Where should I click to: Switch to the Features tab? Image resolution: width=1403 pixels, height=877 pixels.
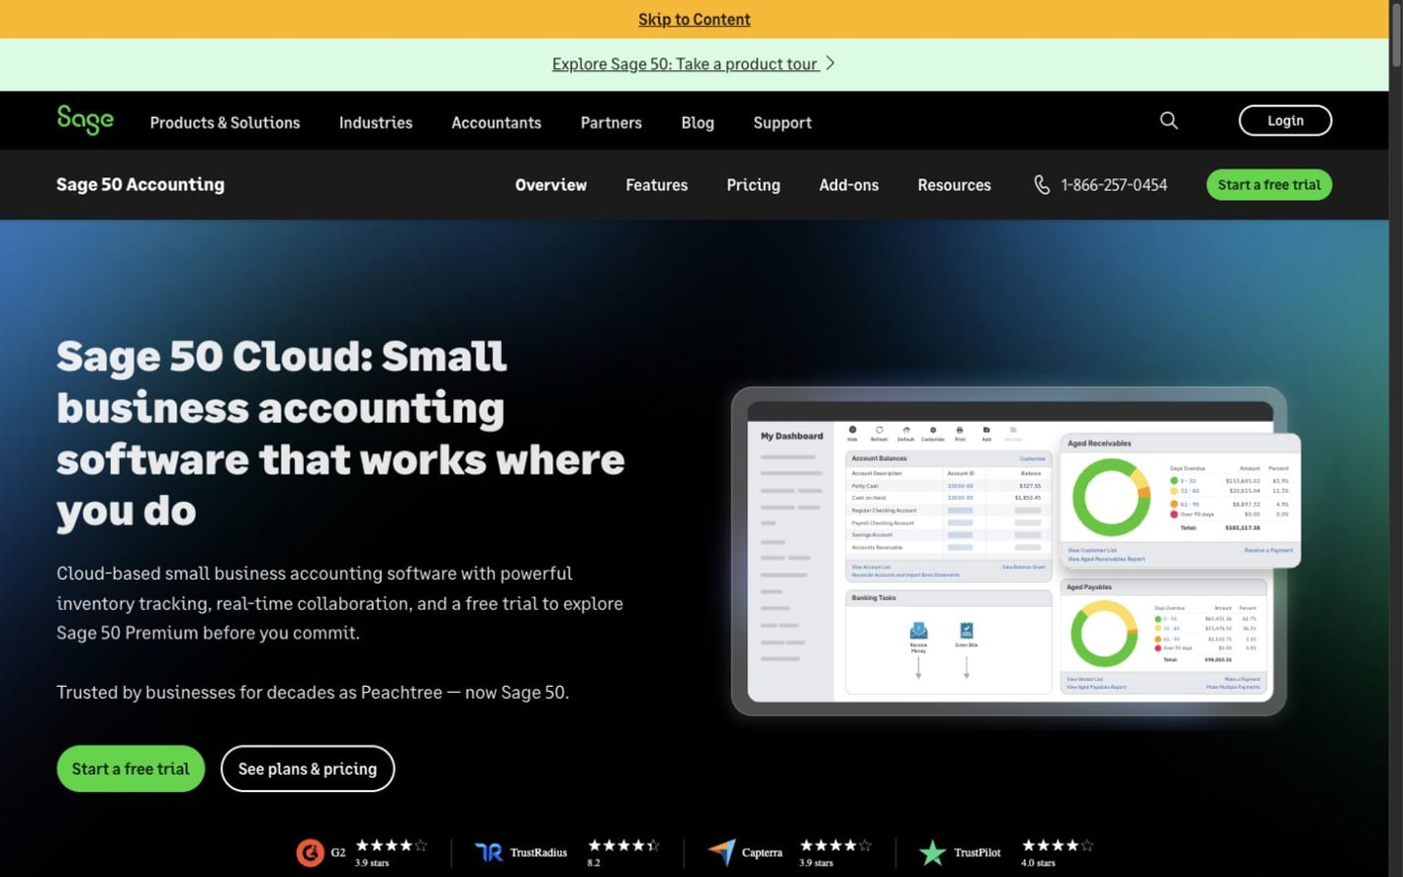coord(657,185)
